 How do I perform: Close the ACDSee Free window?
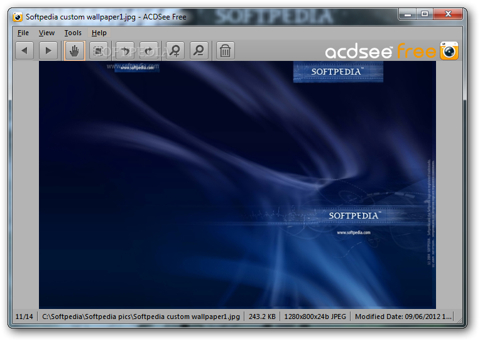pos(448,14)
